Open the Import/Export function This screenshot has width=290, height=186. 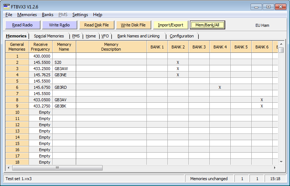click(170, 25)
